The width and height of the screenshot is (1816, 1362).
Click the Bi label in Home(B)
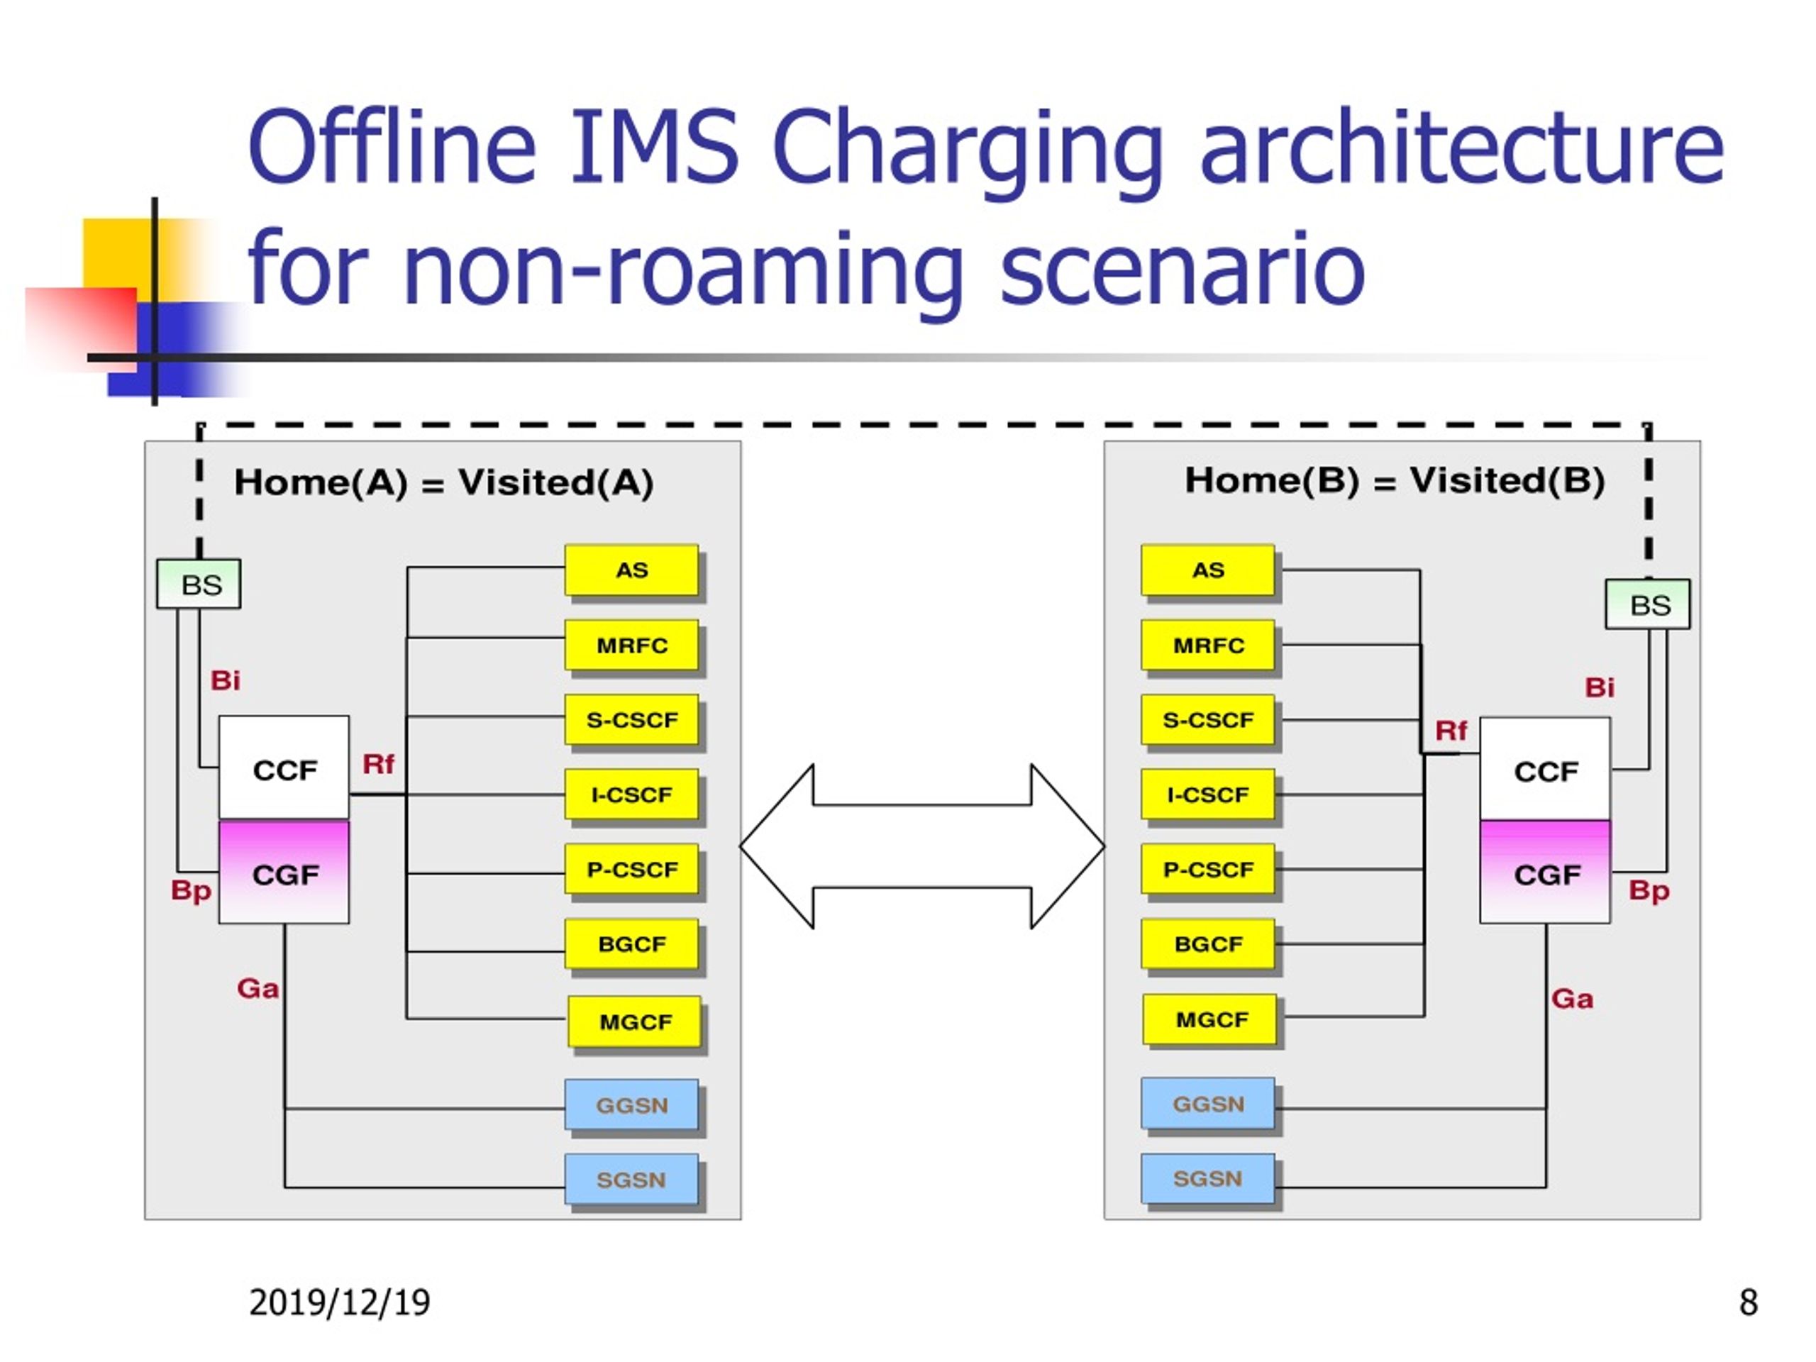pyautogui.click(x=1599, y=687)
